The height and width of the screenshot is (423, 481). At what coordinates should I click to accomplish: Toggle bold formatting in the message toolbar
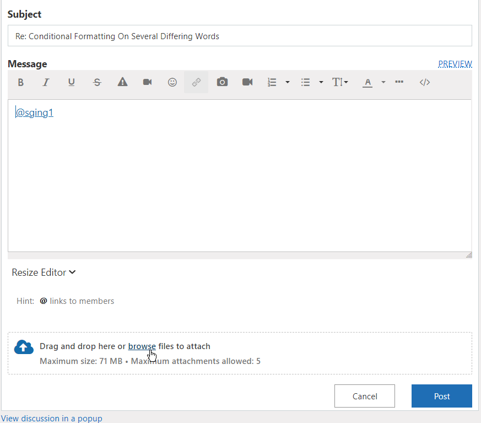point(20,82)
